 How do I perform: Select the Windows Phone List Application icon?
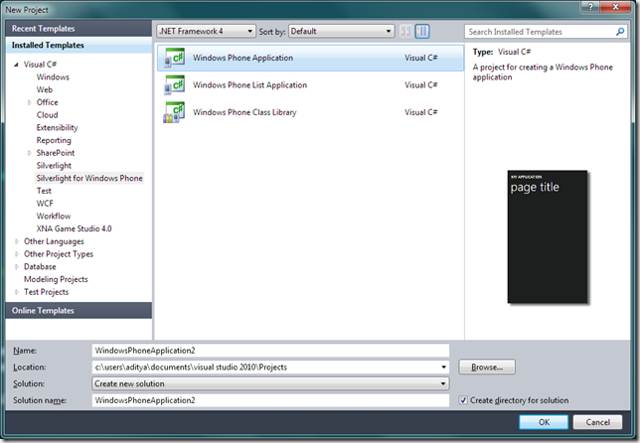174,85
